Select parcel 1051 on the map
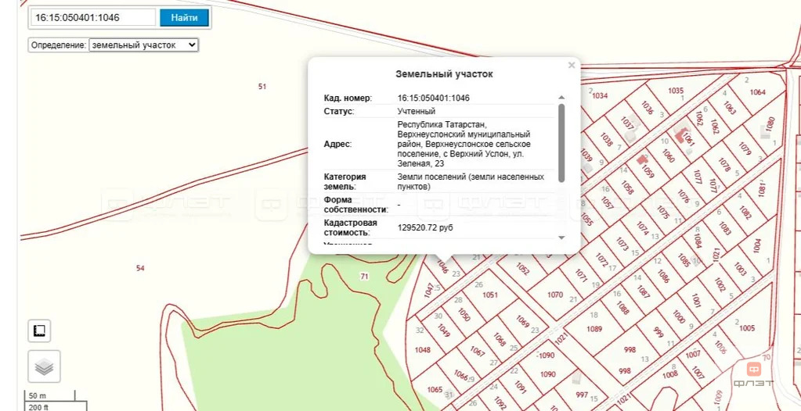 490,295
